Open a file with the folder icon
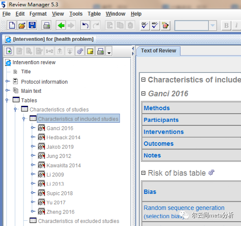 (22, 26)
